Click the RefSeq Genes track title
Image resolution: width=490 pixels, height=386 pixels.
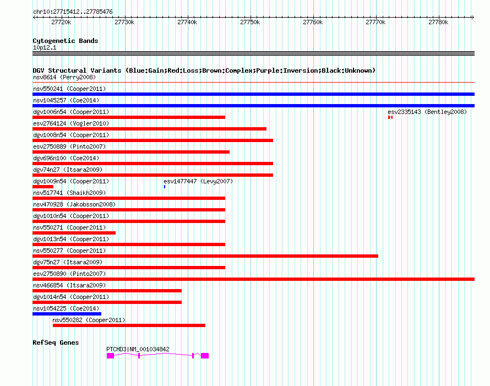pos(56,342)
